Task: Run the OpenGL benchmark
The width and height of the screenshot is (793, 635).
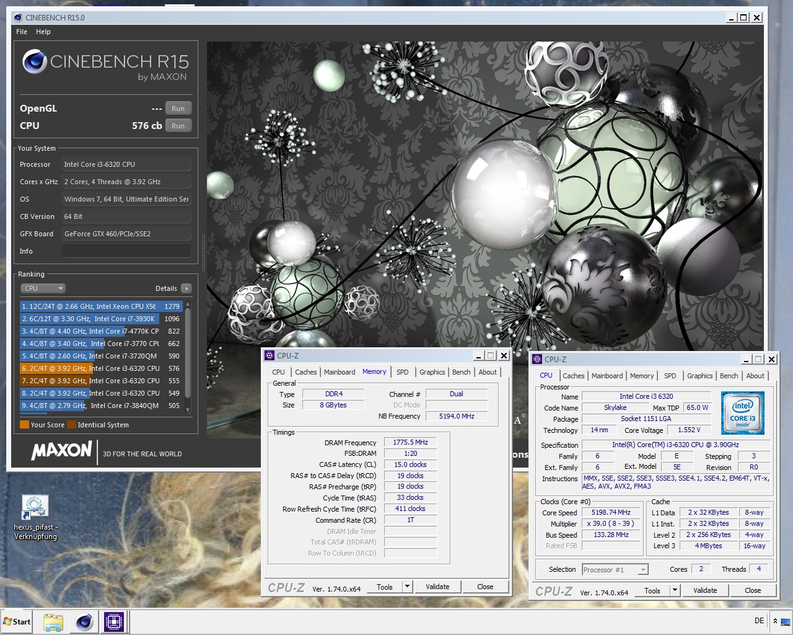Action: coord(178,109)
